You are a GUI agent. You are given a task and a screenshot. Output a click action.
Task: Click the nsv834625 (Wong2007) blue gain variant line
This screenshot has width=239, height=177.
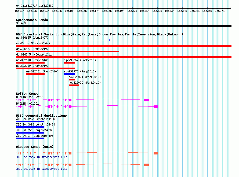point(63,40)
